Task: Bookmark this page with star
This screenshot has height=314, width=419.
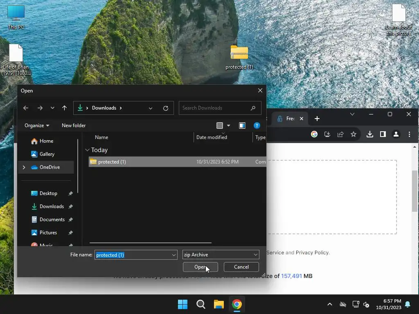Action: click(x=354, y=134)
